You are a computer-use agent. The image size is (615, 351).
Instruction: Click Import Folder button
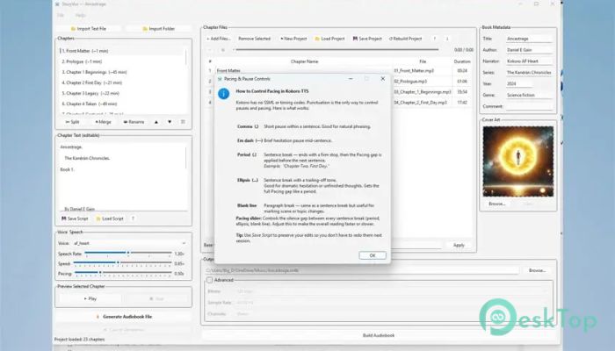pyautogui.click(x=158, y=29)
